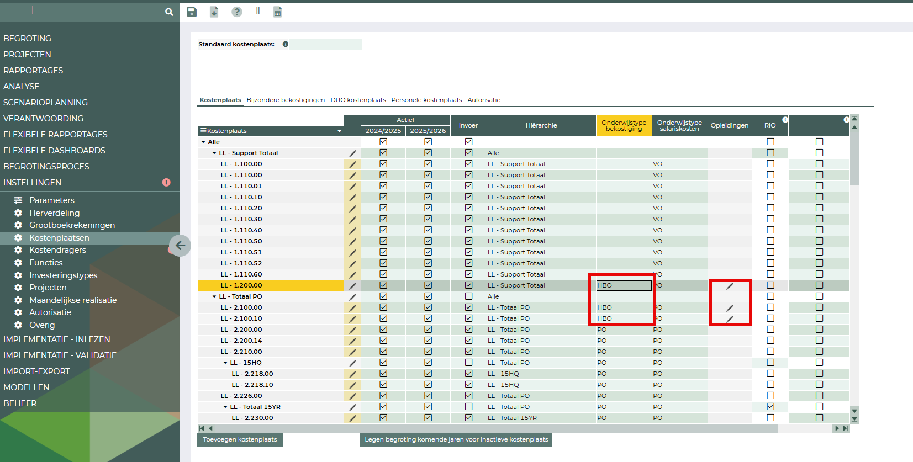Collapse the LL - 15HQ tree node
The image size is (913, 462).
pyautogui.click(x=225, y=363)
